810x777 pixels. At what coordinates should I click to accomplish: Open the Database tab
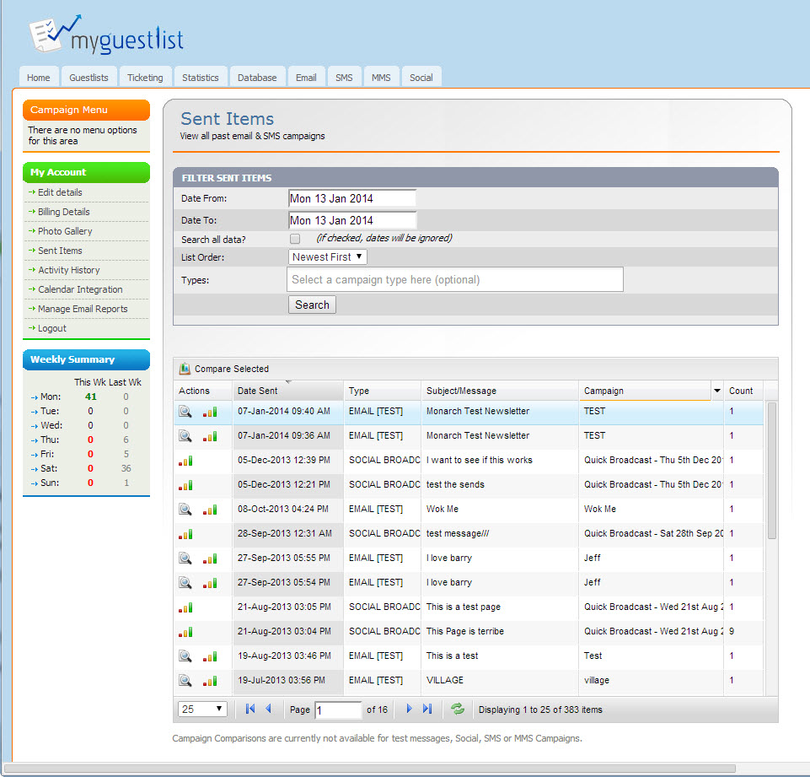pyautogui.click(x=257, y=78)
